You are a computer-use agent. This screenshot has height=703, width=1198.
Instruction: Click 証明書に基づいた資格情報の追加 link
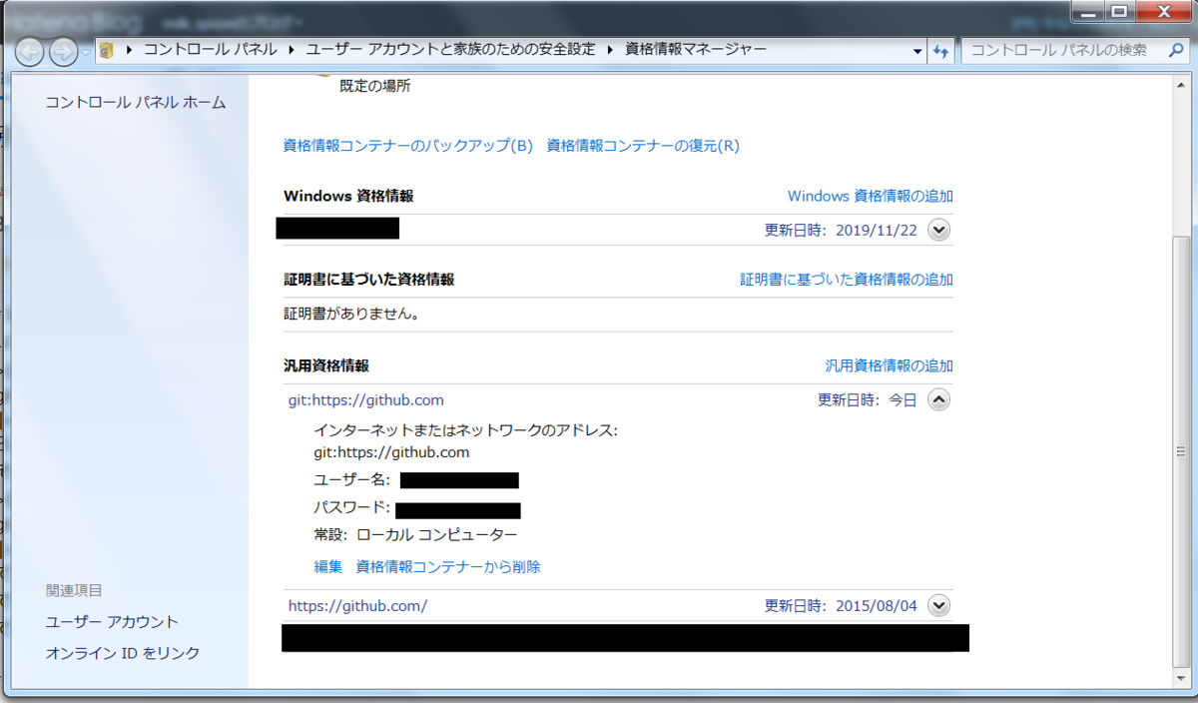(847, 280)
